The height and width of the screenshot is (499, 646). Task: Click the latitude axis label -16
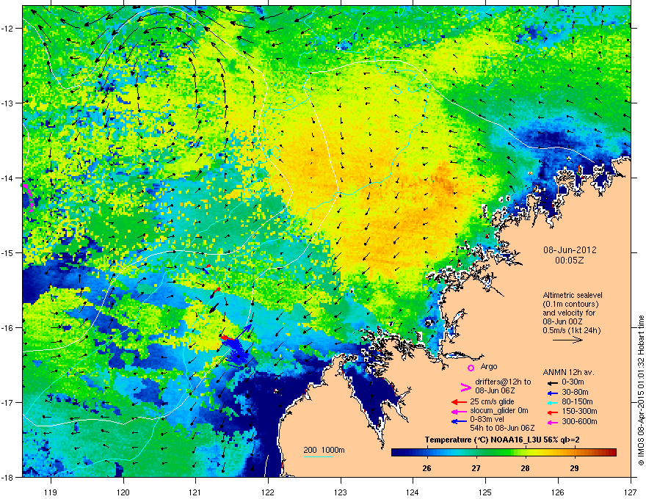point(7,328)
